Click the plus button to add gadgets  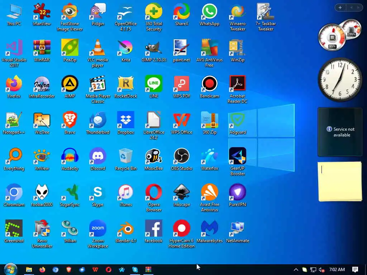340,8
